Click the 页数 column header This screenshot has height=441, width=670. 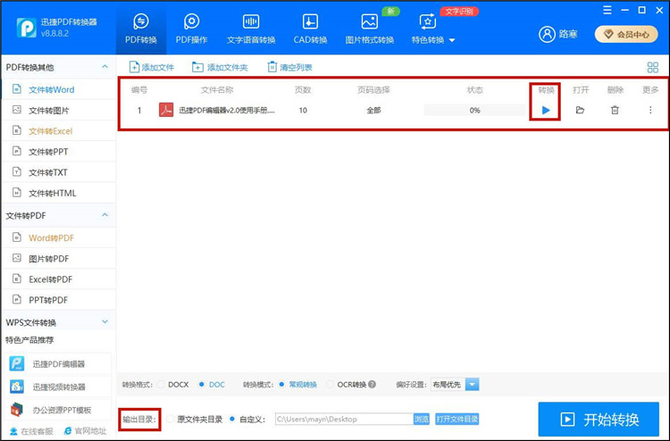303,89
